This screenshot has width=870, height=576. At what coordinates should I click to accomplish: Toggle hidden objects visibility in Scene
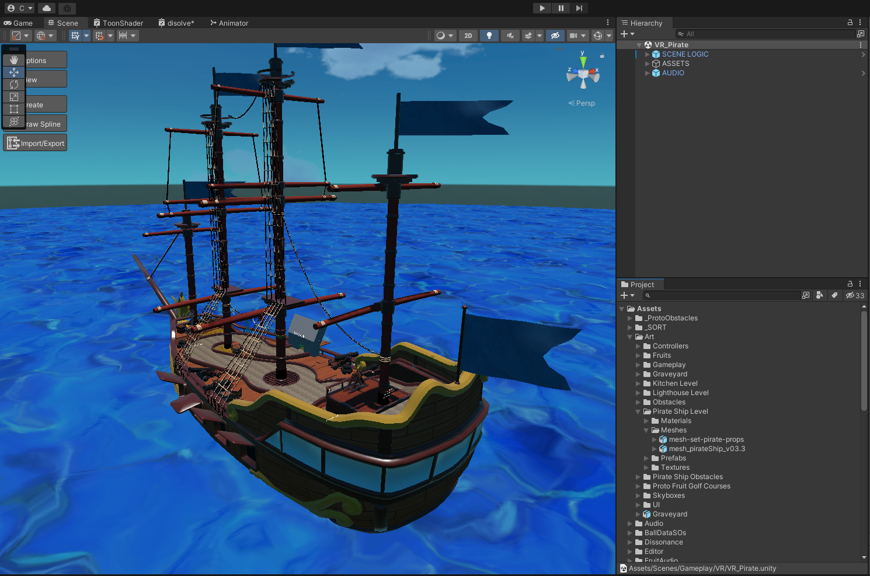point(555,36)
